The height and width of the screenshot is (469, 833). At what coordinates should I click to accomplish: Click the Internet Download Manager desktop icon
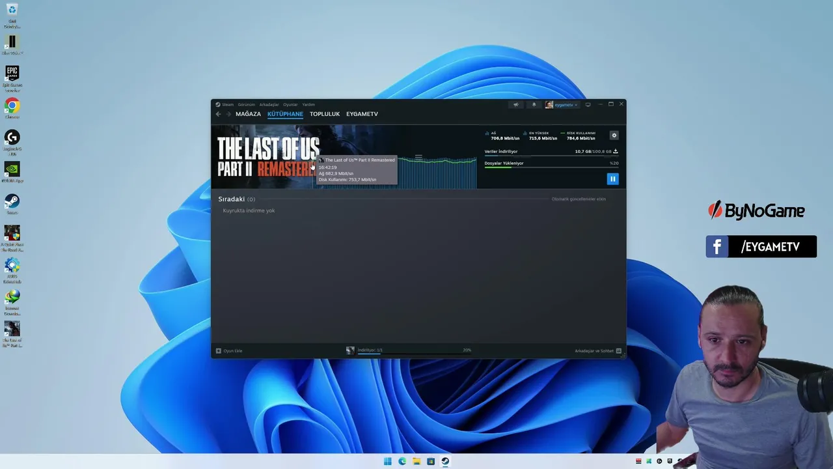click(x=12, y=302)
